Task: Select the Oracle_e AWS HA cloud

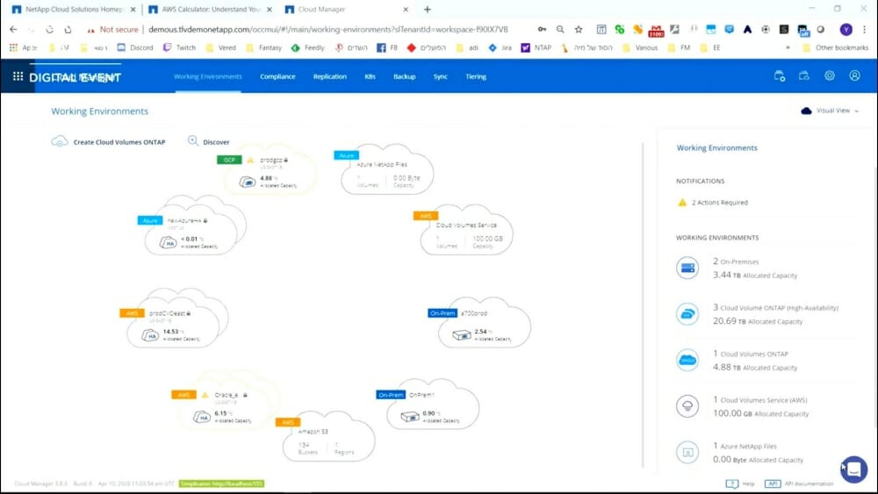Action: click(229, 401)
